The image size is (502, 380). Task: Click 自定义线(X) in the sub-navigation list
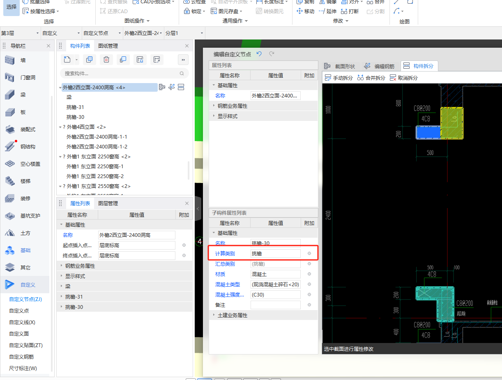[x=22, y=322]
